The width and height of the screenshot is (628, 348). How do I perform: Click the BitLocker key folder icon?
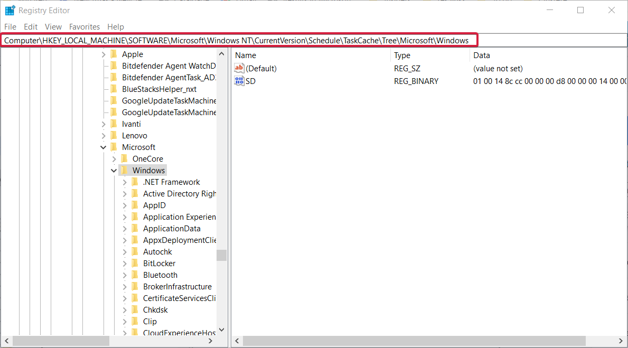click(x=135, y=263)
